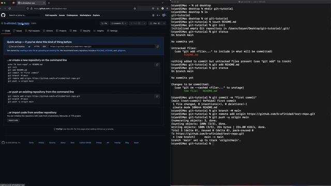The width and height of the screenshot is (331, 186).
Task: Open the README link in quick setup
Action: click(x=100, y=51)
